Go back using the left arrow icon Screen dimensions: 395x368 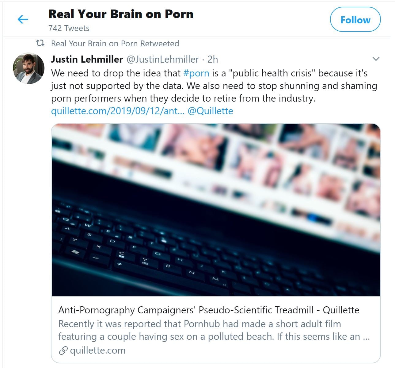pyautogui.click(x=23, y=20)
